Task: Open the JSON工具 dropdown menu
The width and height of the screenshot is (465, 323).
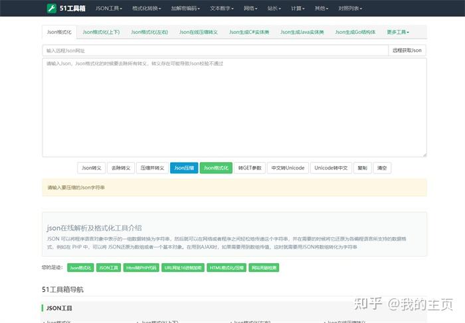Action: coord(109,8)
